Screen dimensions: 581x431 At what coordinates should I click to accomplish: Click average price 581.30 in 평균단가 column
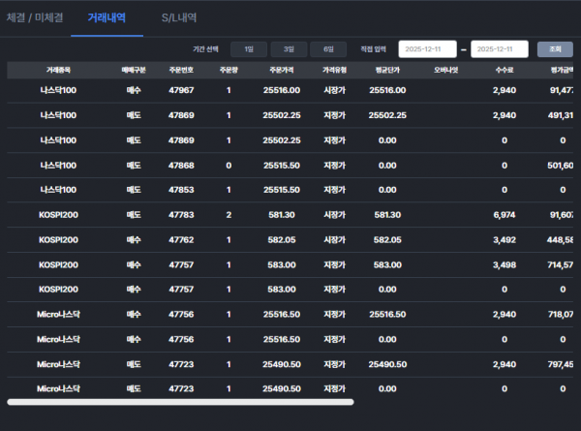pos(387,215)
